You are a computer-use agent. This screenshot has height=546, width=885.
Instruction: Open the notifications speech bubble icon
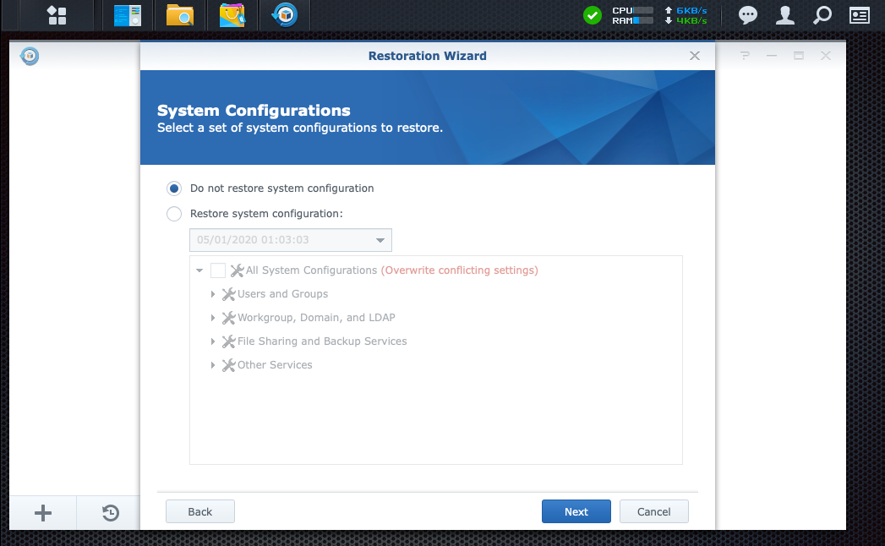click(x=748, y=15)
